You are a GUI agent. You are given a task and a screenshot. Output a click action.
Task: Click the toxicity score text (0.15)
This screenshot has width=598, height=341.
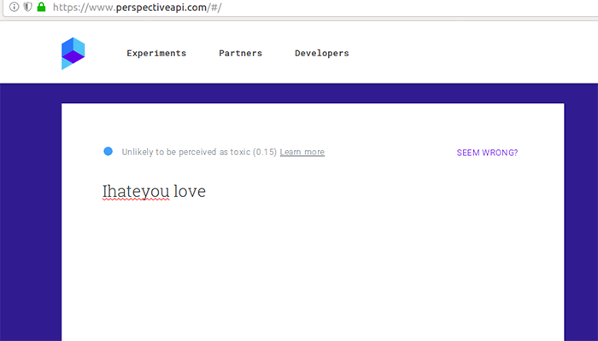coord(265,153)
